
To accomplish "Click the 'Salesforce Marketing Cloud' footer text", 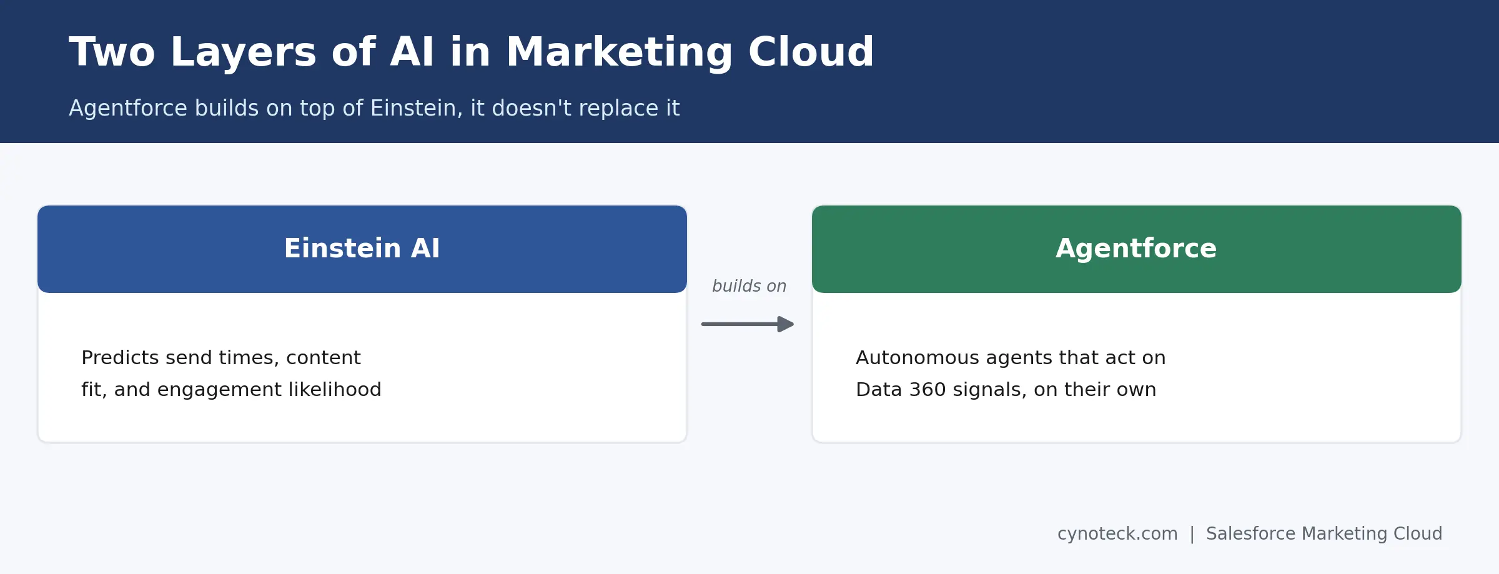I will pos(1324,534).
